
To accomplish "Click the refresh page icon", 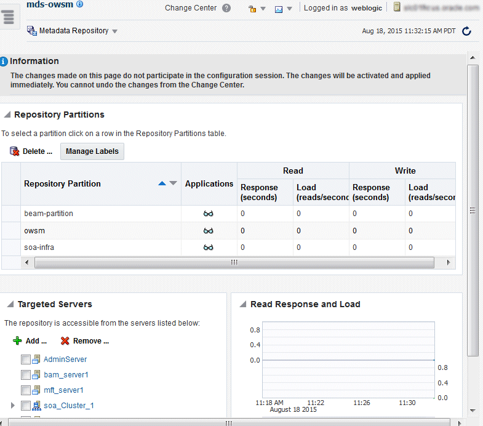I will pos(466,31).
